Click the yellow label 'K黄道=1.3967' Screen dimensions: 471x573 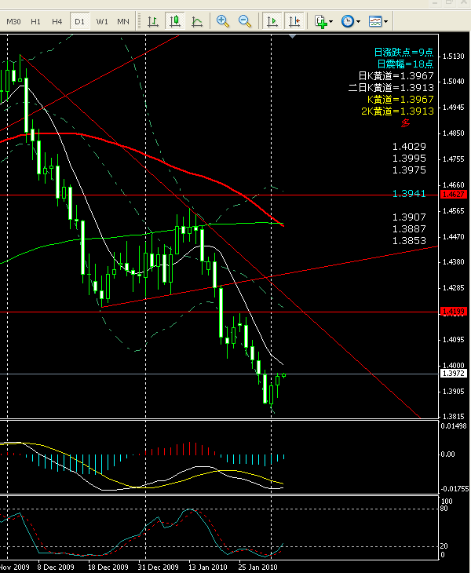[400, 99]
